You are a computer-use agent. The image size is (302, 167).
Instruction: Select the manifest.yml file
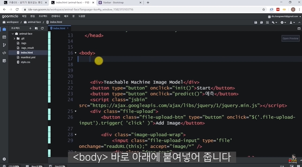coord(28,57)
